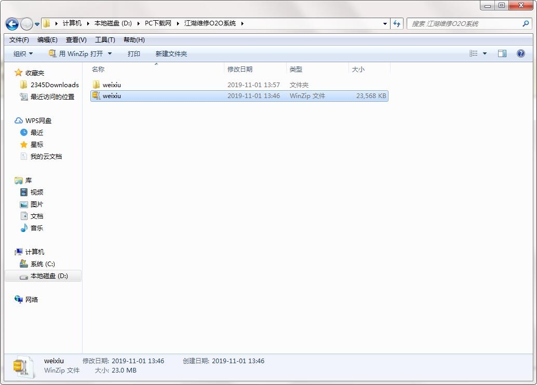Open dropdown arrow next to WinZip 打开

tap(110, 54)
